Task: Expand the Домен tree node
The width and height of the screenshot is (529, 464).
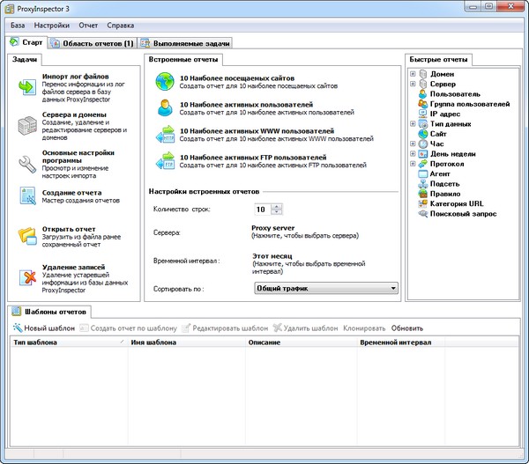Action: point(413,75)
